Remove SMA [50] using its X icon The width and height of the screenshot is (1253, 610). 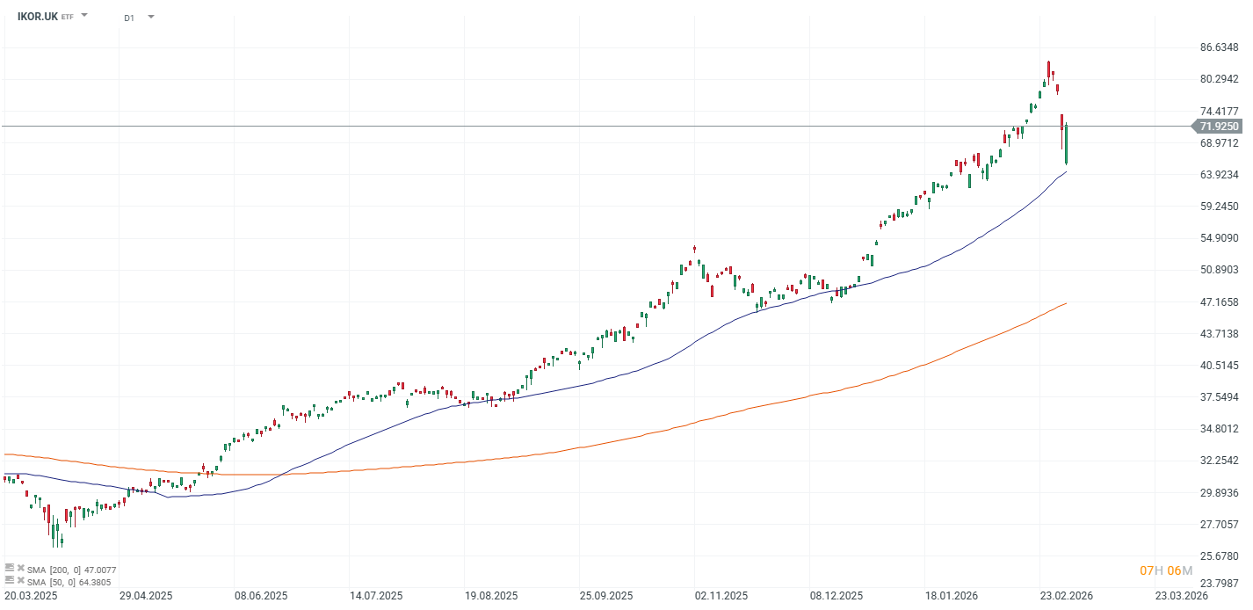click(21, 580)
